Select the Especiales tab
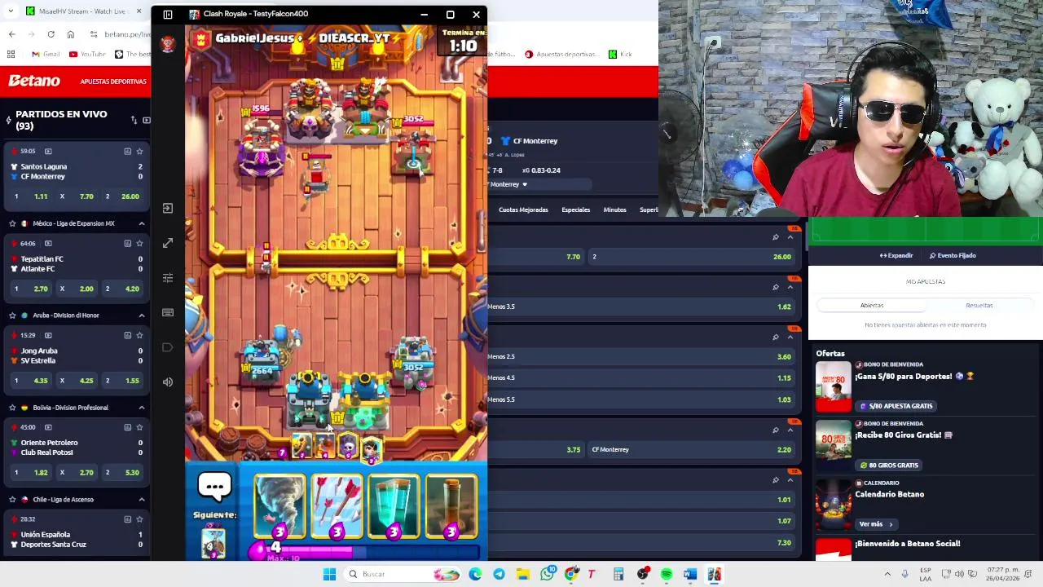Image resolution: width=1043 pixels, height=587 pixels. coord(575,210)
